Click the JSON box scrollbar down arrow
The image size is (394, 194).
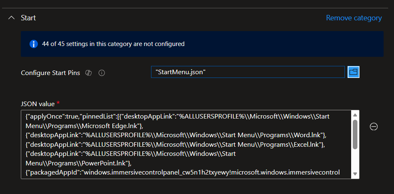(355, 174)
